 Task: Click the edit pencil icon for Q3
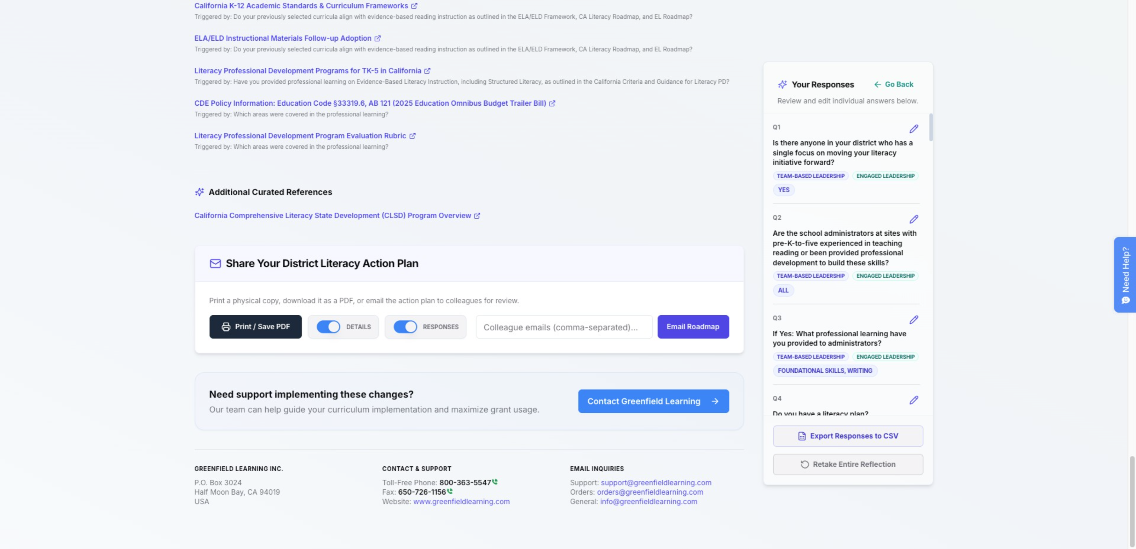pos(914,320)
